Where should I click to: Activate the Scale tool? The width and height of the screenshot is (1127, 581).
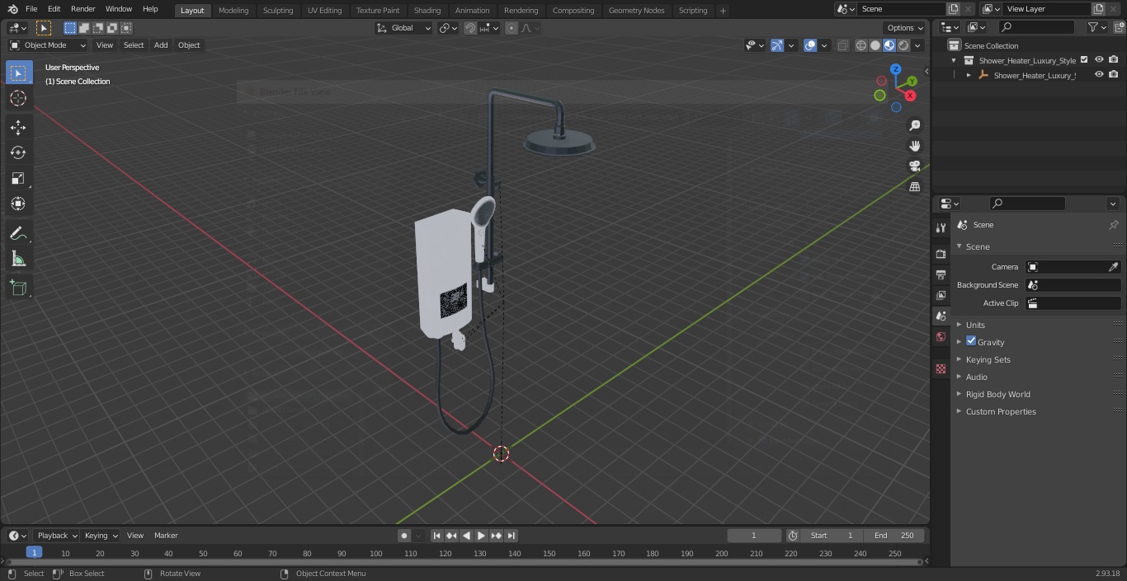(x=18, y=178)
